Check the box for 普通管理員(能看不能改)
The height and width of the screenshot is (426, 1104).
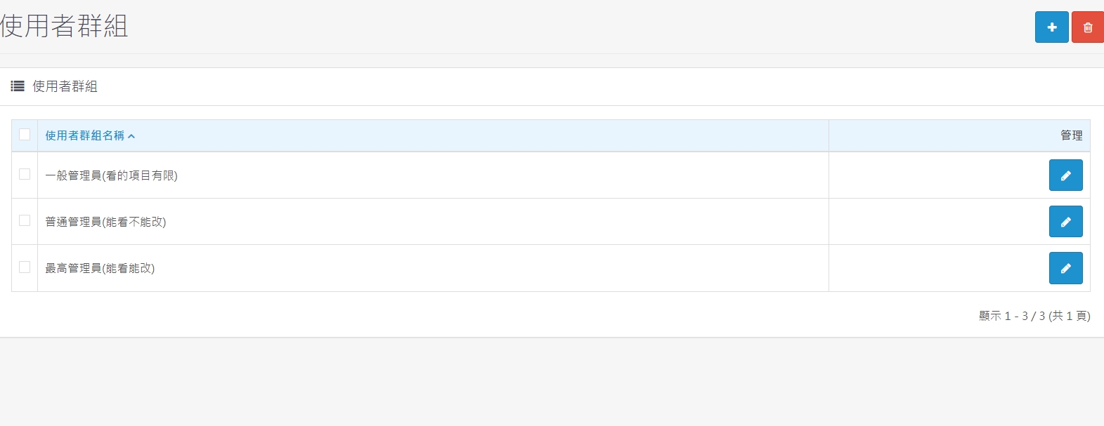point(25,220)
